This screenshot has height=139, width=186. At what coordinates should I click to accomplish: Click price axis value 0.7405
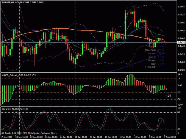click(x=182, y=62)
